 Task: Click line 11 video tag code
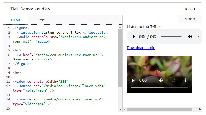point(42,81)
